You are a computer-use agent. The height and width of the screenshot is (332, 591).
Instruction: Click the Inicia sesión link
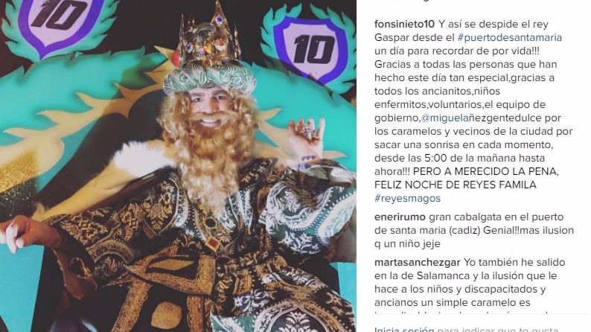coord(404,329)
